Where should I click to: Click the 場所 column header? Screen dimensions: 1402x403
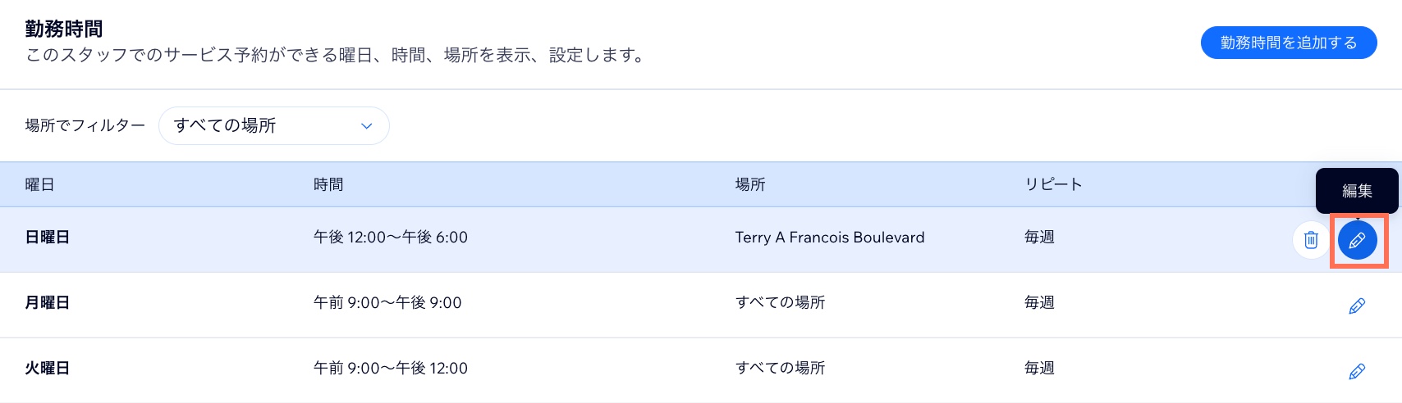tap(750, 185)
